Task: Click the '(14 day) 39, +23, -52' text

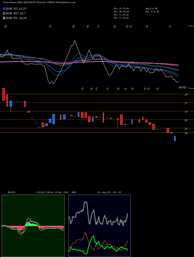Action: point(109,192)
